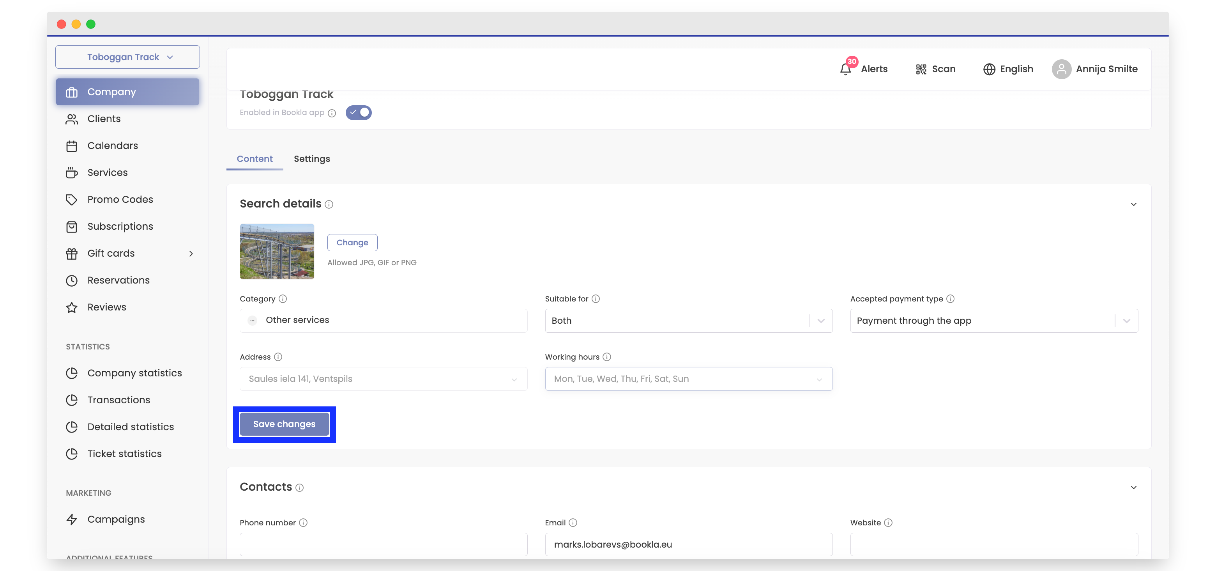This screenshot has height=571, width=1216.
Task: Click info icon next to Search details
Action: pos(329,204)
